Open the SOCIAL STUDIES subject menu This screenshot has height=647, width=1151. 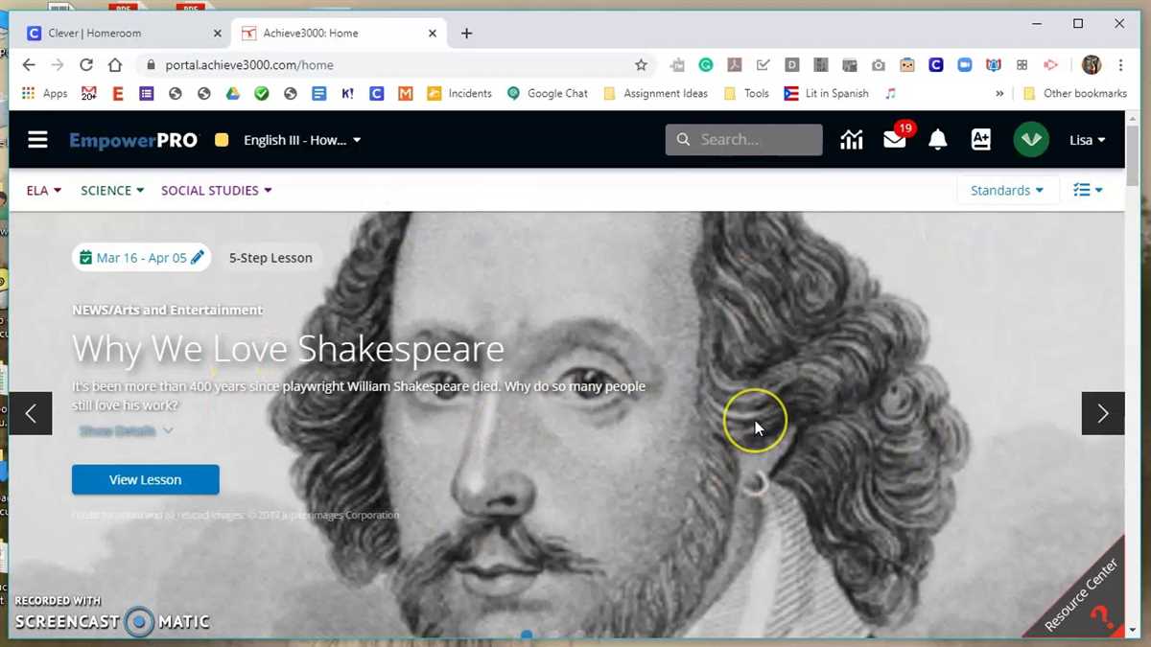click(217, 190)
